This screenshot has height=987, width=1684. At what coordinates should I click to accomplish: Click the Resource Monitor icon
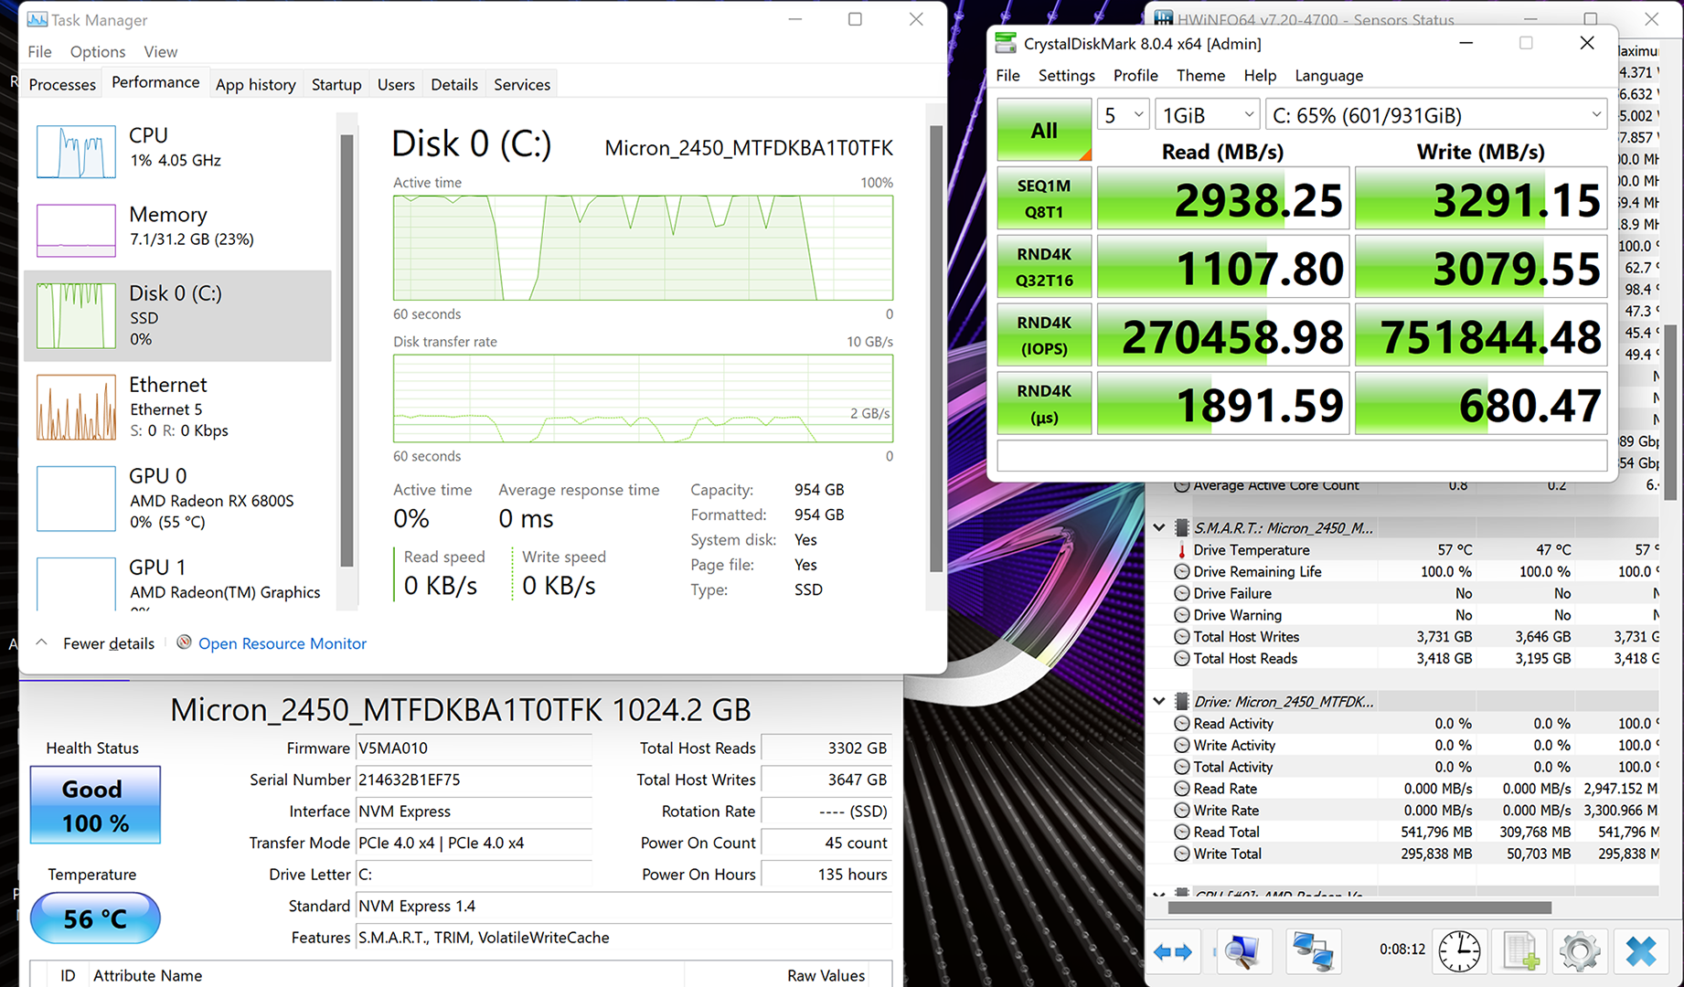click(184, 642)
